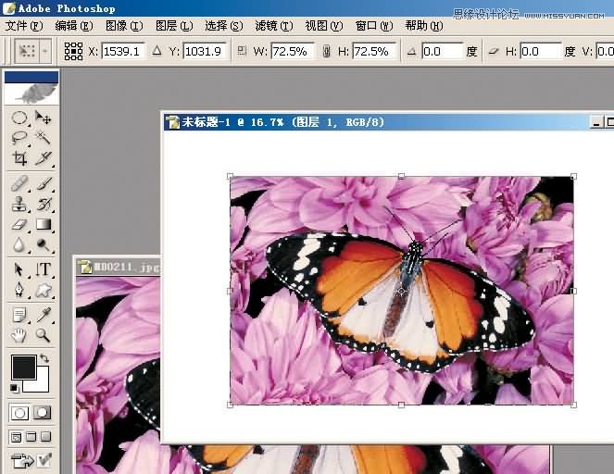614x474 pixels.
Task: Select the Pen tool
Action: [x=19, y=290]
